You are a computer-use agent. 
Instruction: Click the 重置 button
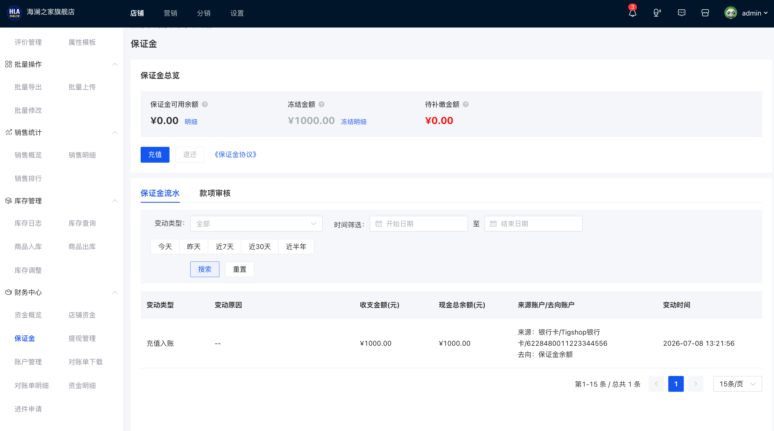tap(240, 269)
